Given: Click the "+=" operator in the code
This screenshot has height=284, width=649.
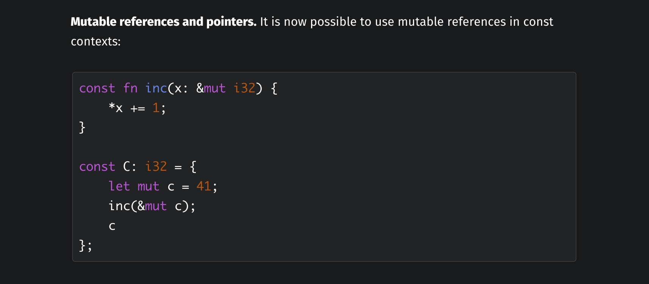Looking at the screenshot, I should (x=138, y=109).
